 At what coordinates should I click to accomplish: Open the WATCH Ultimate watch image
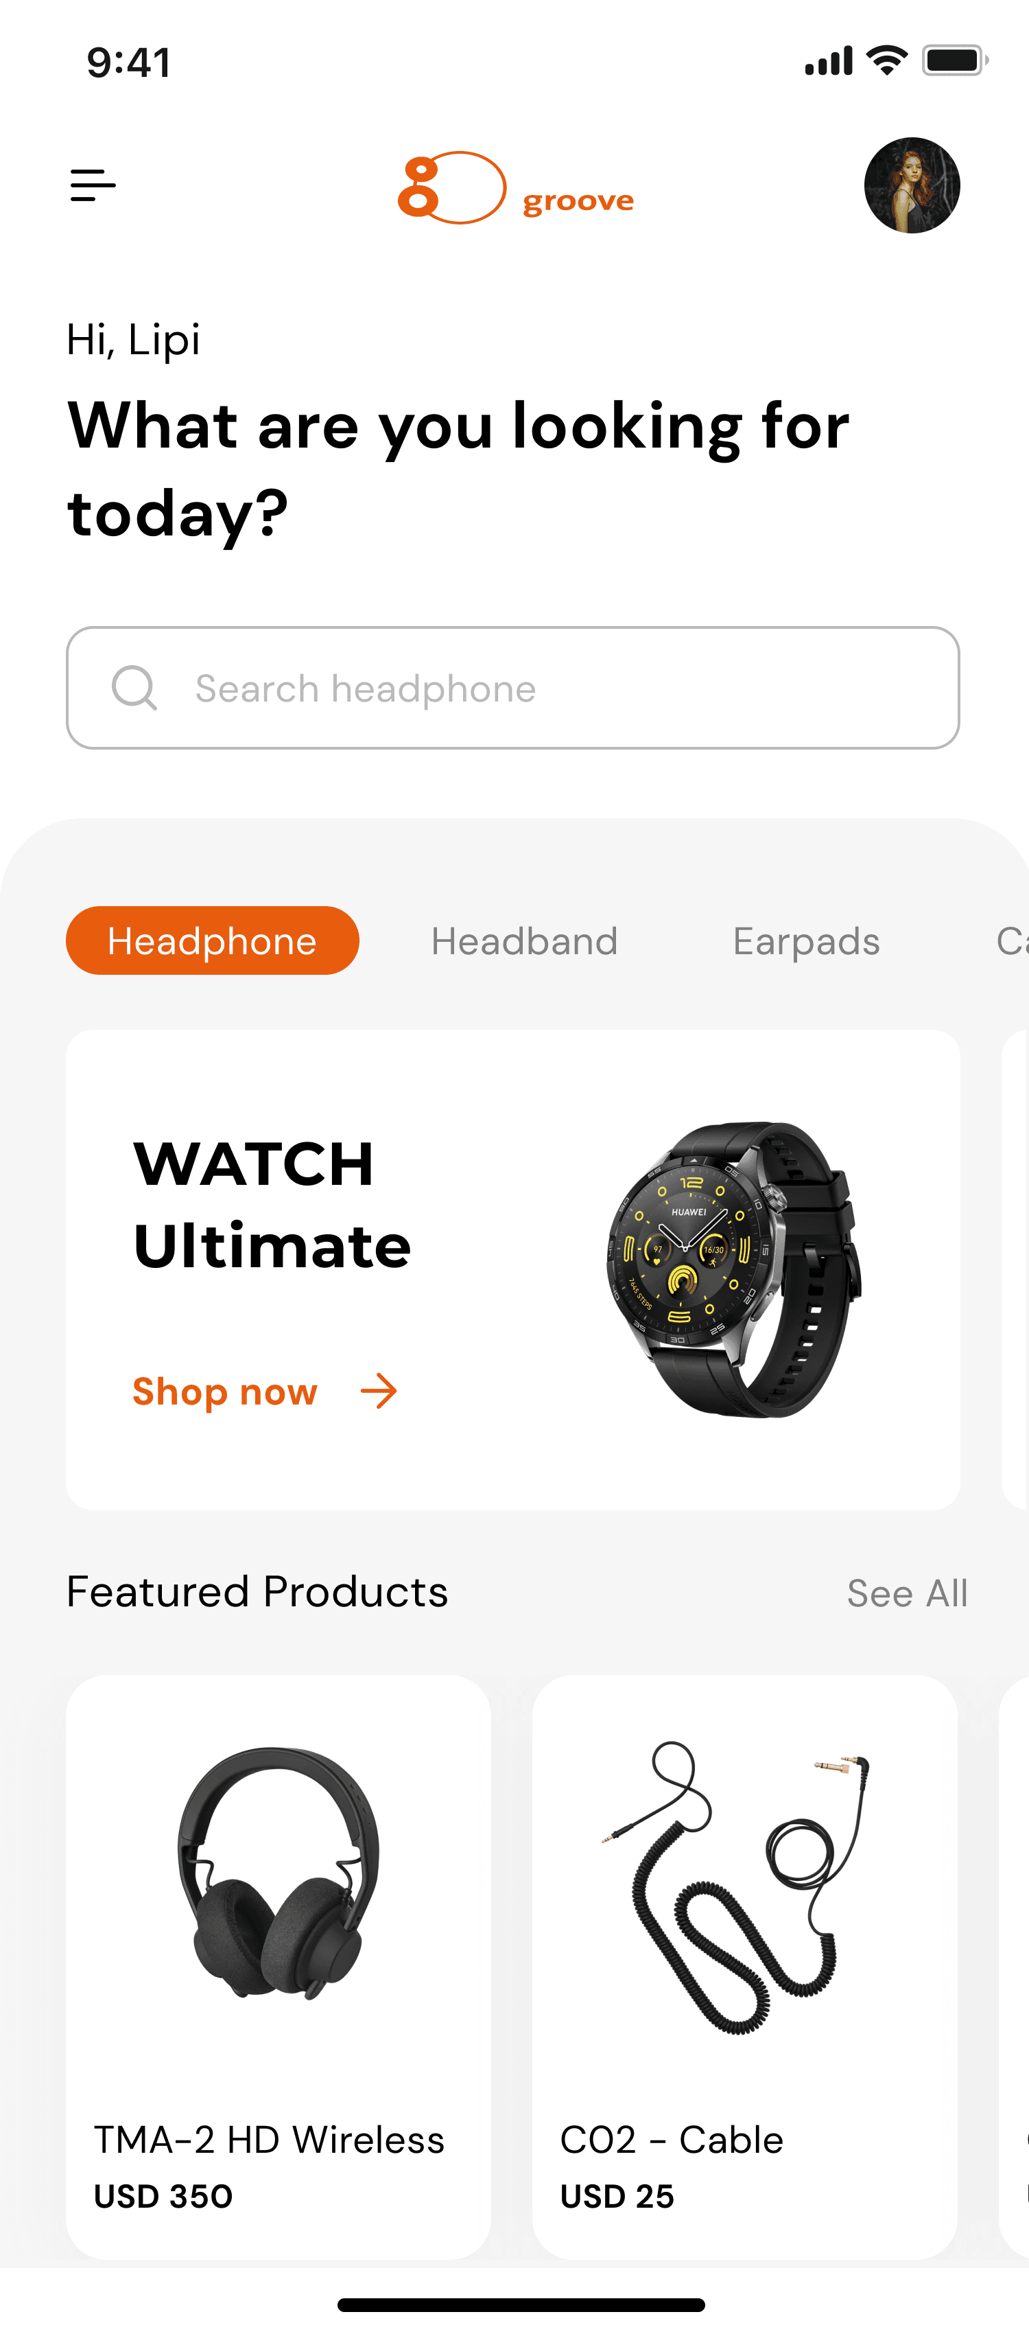734,1269
